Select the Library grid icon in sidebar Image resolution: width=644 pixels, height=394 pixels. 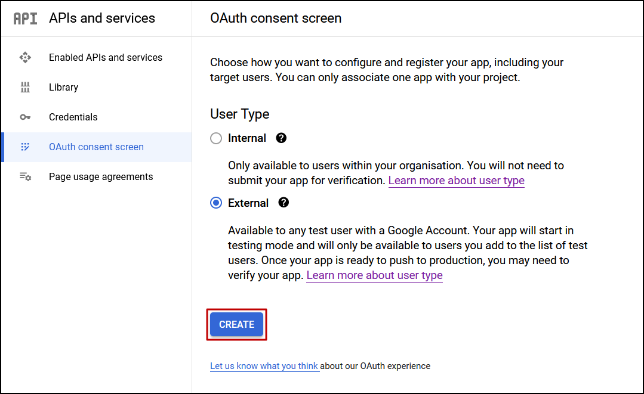pyautogui.click(x=26, y=87)
